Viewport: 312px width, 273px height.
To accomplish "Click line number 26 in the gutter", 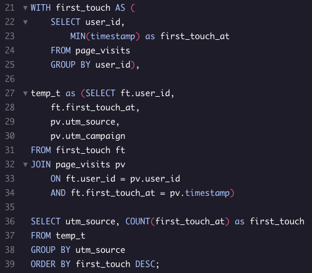I will [10, 79].
